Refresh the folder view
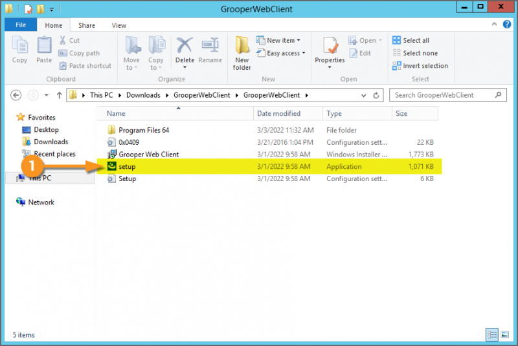 point(376,95)
